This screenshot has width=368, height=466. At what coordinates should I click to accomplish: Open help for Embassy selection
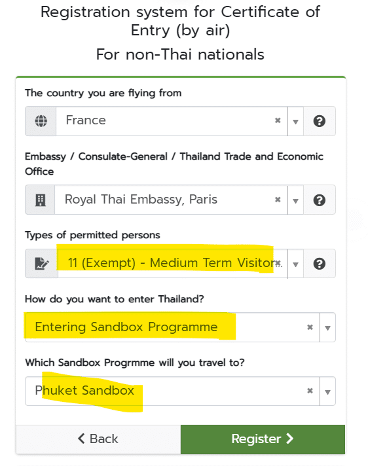coord(320,200)
